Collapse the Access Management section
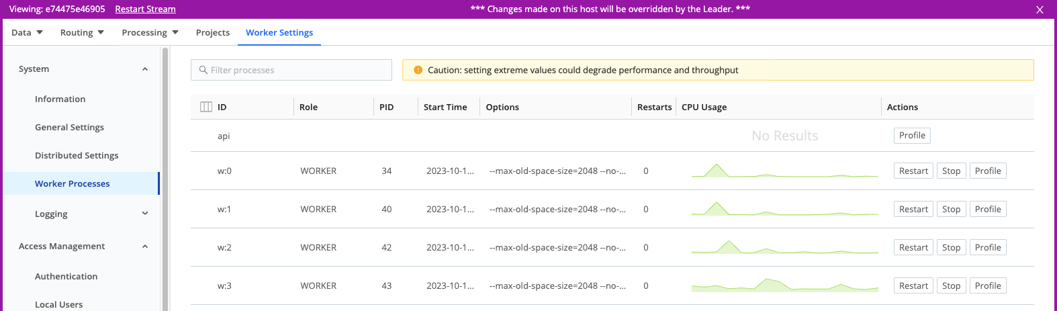 (x=145, y=247)
